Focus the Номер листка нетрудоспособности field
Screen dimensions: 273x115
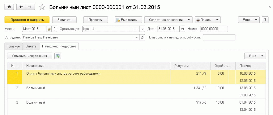219,37
